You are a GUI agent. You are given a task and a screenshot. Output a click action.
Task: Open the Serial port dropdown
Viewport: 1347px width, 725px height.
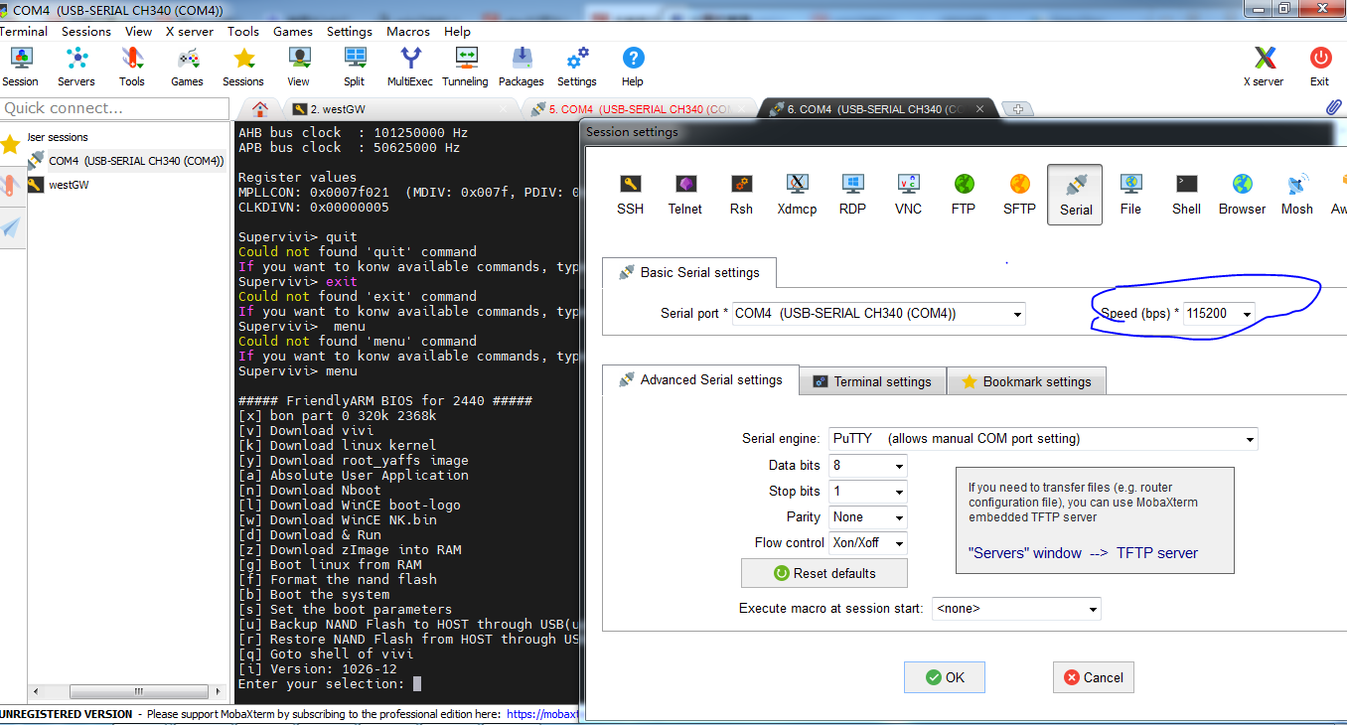(x=1016, y=313)
